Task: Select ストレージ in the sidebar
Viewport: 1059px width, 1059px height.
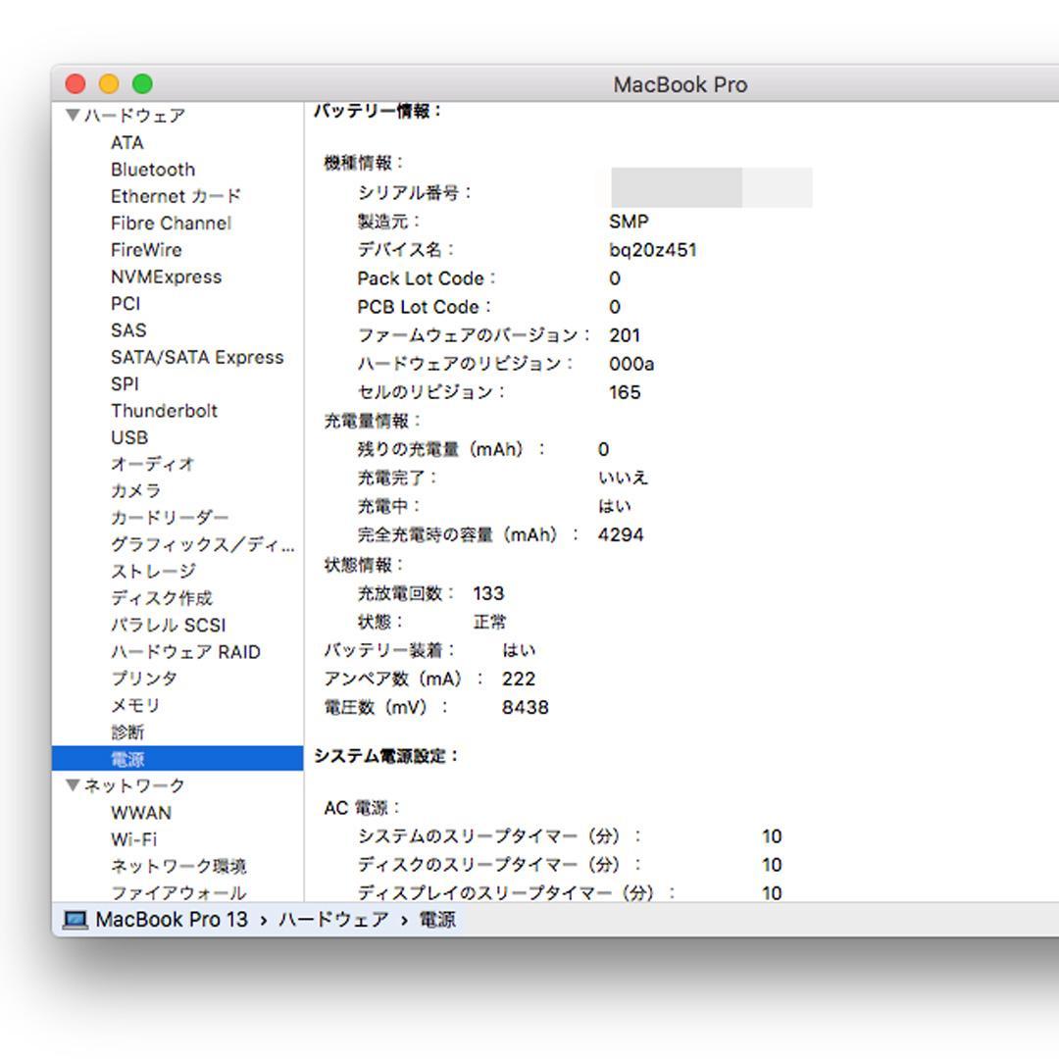Action: 153,572
